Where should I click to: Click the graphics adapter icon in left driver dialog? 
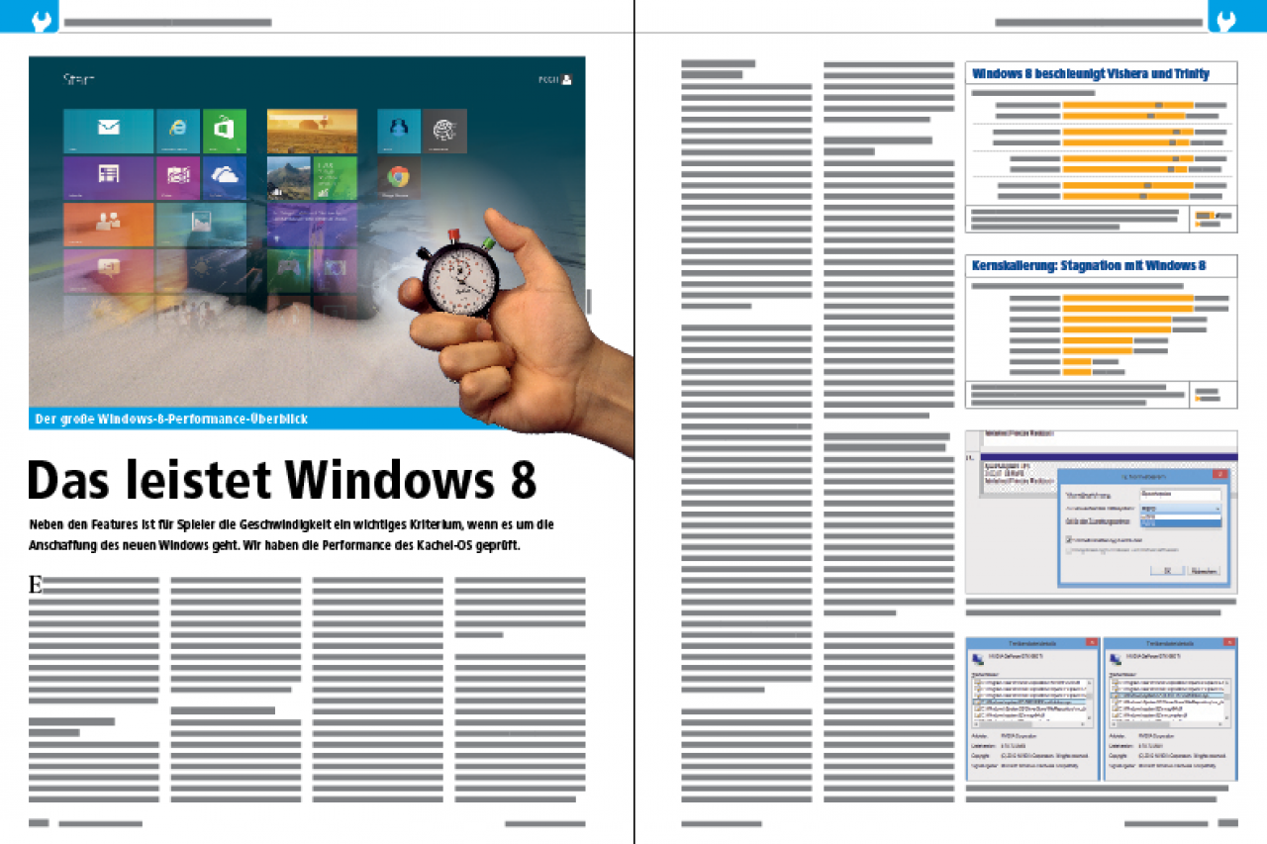(x=978, y=658)
